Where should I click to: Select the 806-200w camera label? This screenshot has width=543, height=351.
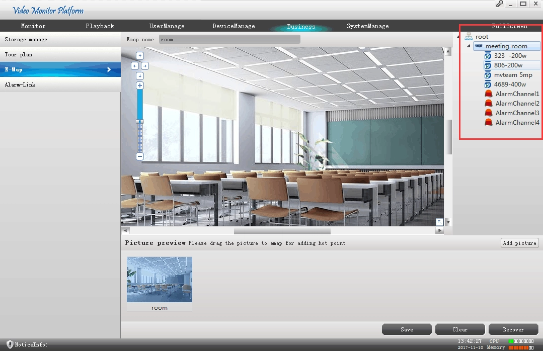(508, 65)
